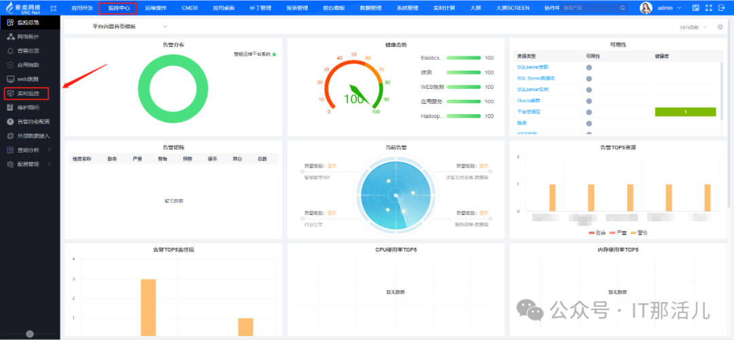This screenshot has width=734, height=340.
Task: Click the search products input field
Action: tap(590, 8)
